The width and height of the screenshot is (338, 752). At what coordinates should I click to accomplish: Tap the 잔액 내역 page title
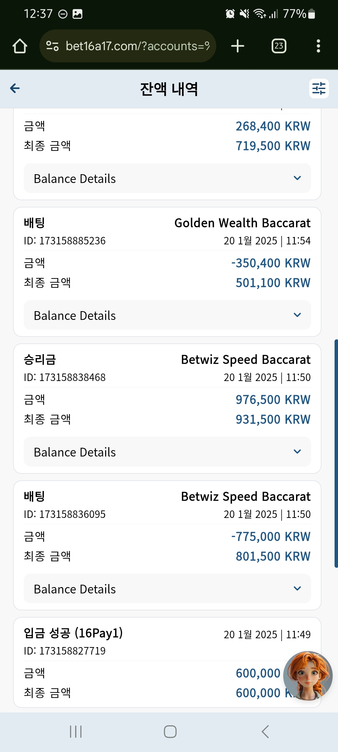169,89
